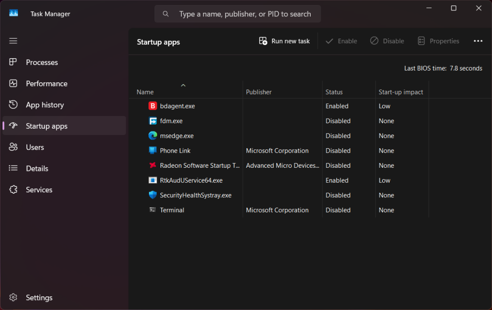Click the msedge.exe Edge icon
The width and height of the screenshot is (492, 310).
click(x=153, y=135)
